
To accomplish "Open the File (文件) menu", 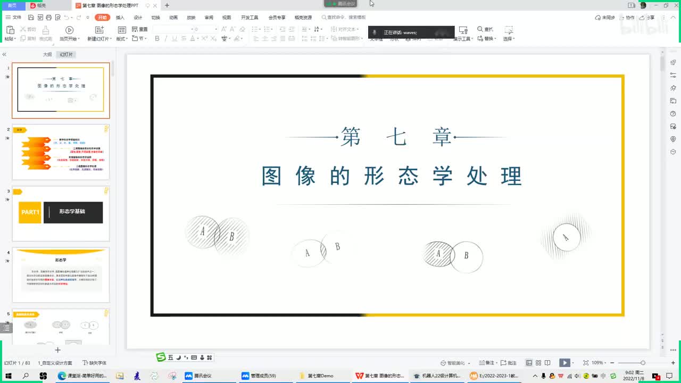I will [x=14, y=18].
